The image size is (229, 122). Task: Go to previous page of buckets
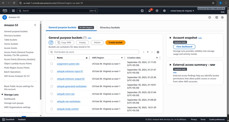[x=143, y=52]
